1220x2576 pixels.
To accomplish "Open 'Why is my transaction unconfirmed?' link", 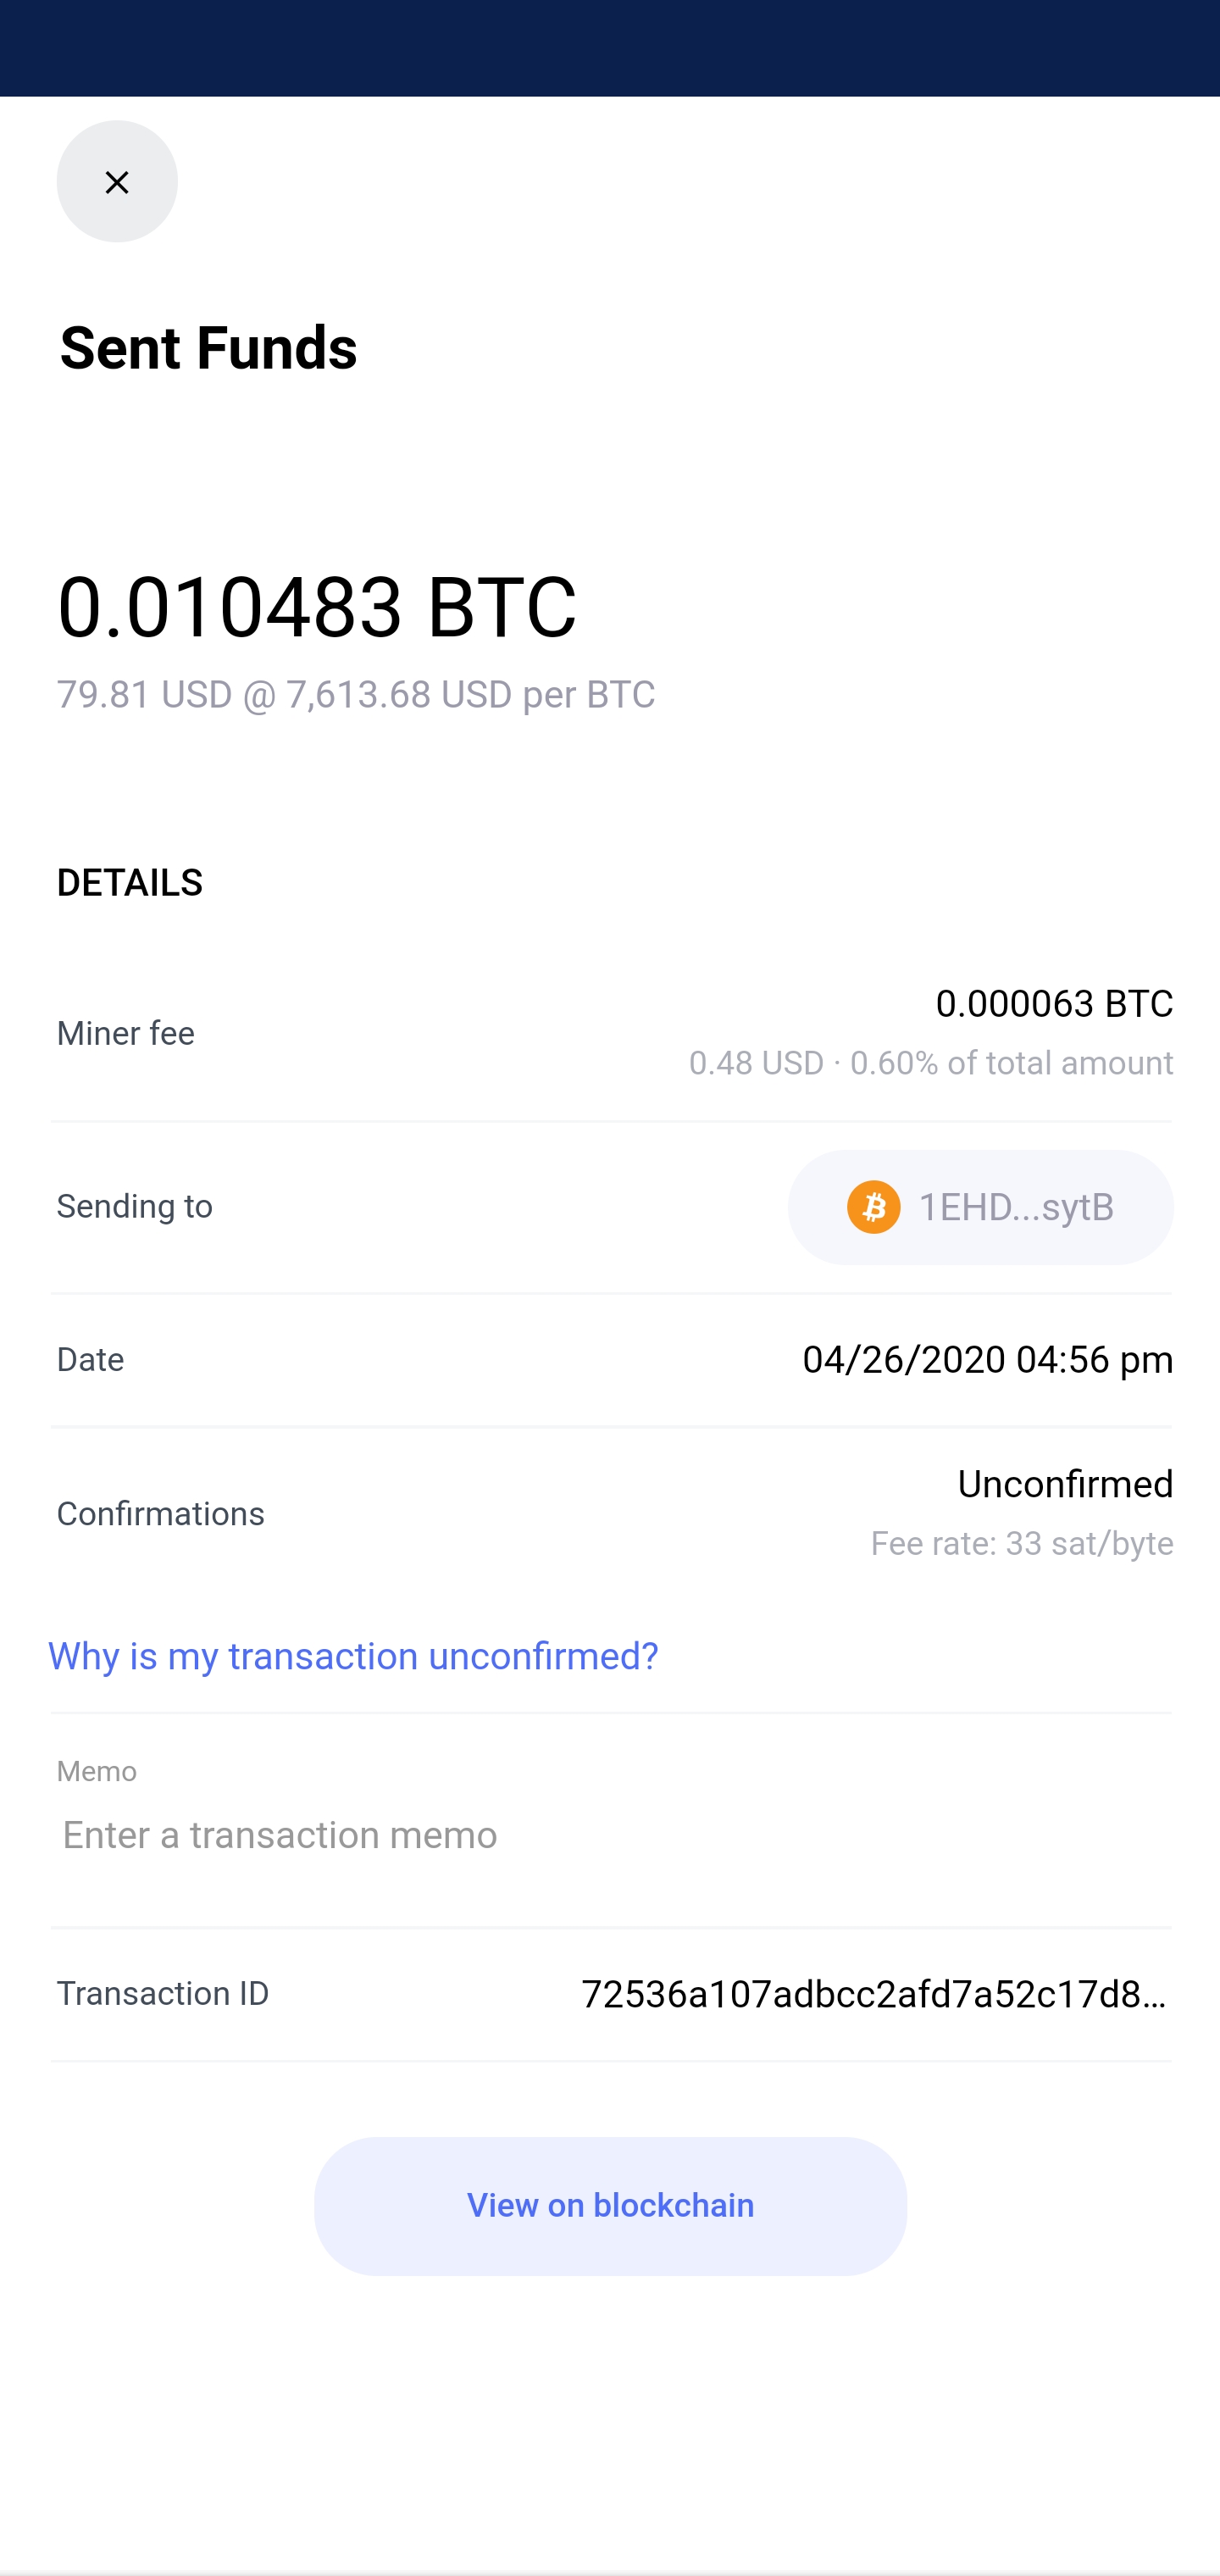I will point(353,1656).
